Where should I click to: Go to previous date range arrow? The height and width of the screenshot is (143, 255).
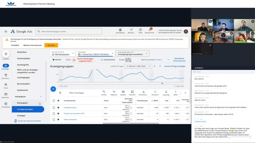click(x=155, y=66)
